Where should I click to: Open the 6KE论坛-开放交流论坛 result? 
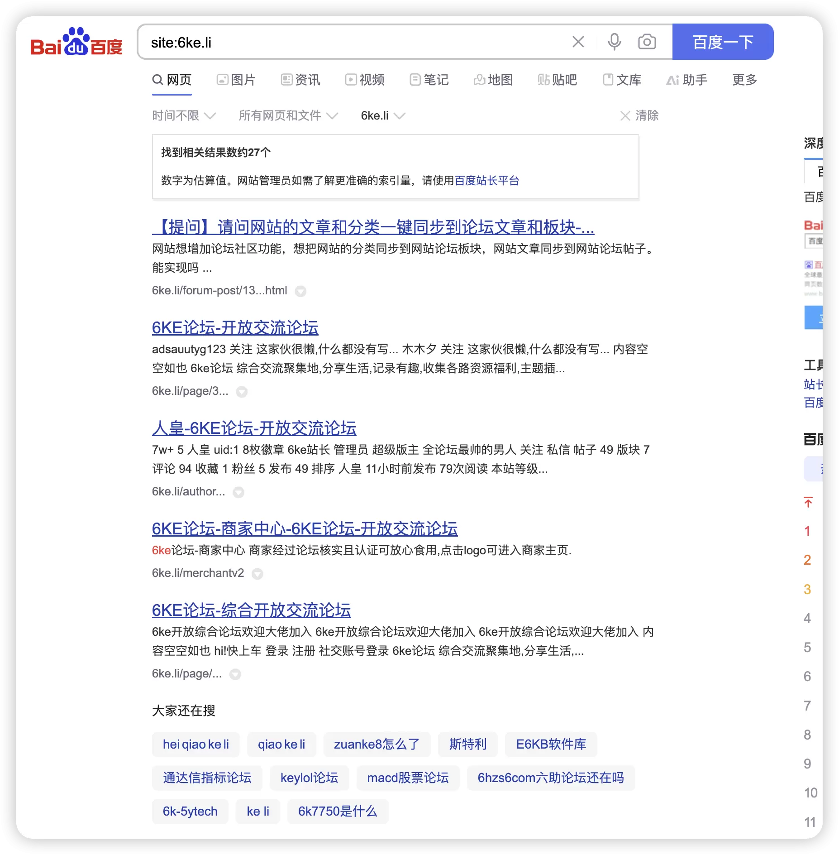click(x=235, y=328)
